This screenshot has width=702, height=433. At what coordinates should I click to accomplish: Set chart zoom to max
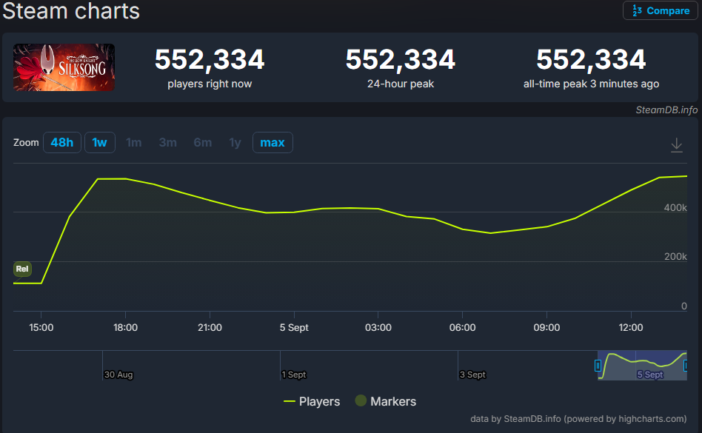tap(273, 143)
